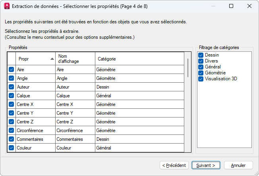
Task: Maximize the dialog window
Action: pyautogui.click(x=232, y=6)
